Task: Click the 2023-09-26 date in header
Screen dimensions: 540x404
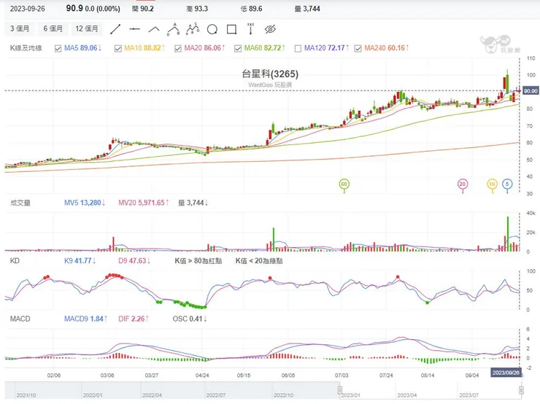Action: [x=27, y=9]
